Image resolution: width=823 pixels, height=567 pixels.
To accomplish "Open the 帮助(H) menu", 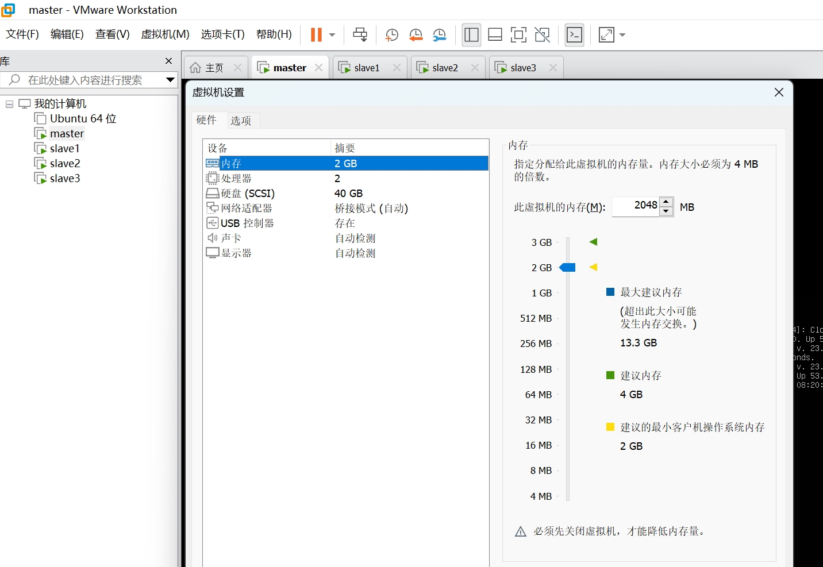I will 274,34.
